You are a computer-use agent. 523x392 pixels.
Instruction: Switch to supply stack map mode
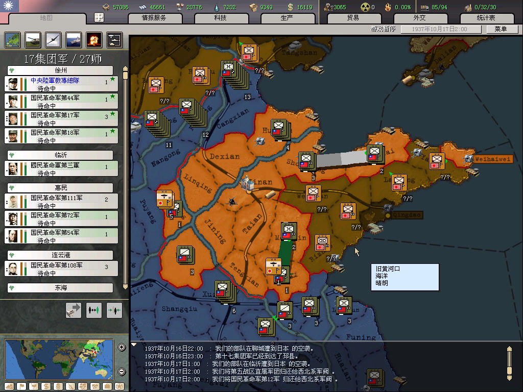[x=58, y=386]
